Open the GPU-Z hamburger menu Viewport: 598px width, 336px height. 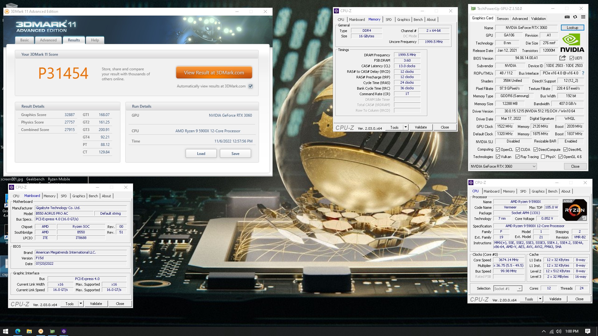583,17
